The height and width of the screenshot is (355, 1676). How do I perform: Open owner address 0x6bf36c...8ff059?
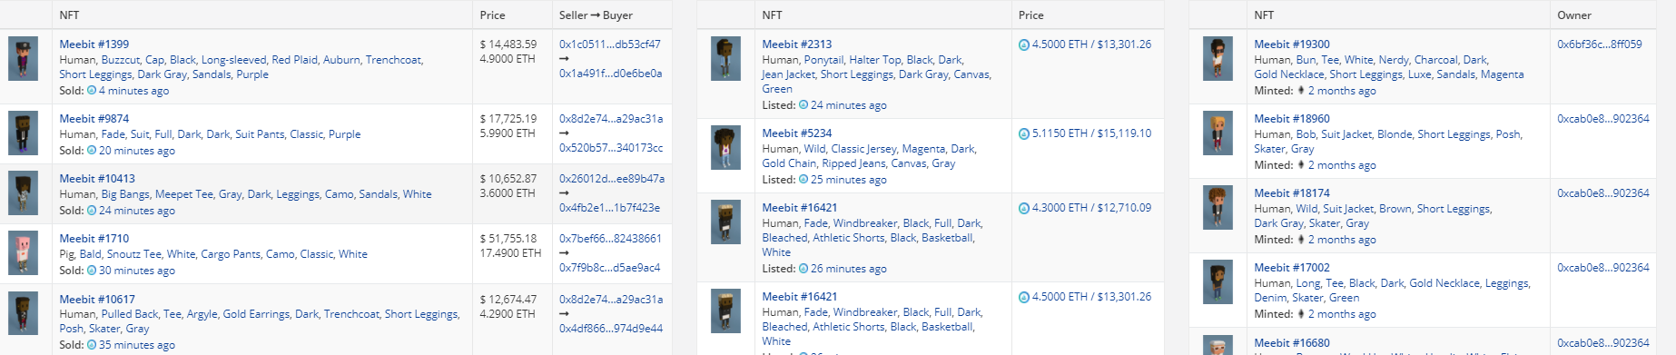click(1600, 44)
